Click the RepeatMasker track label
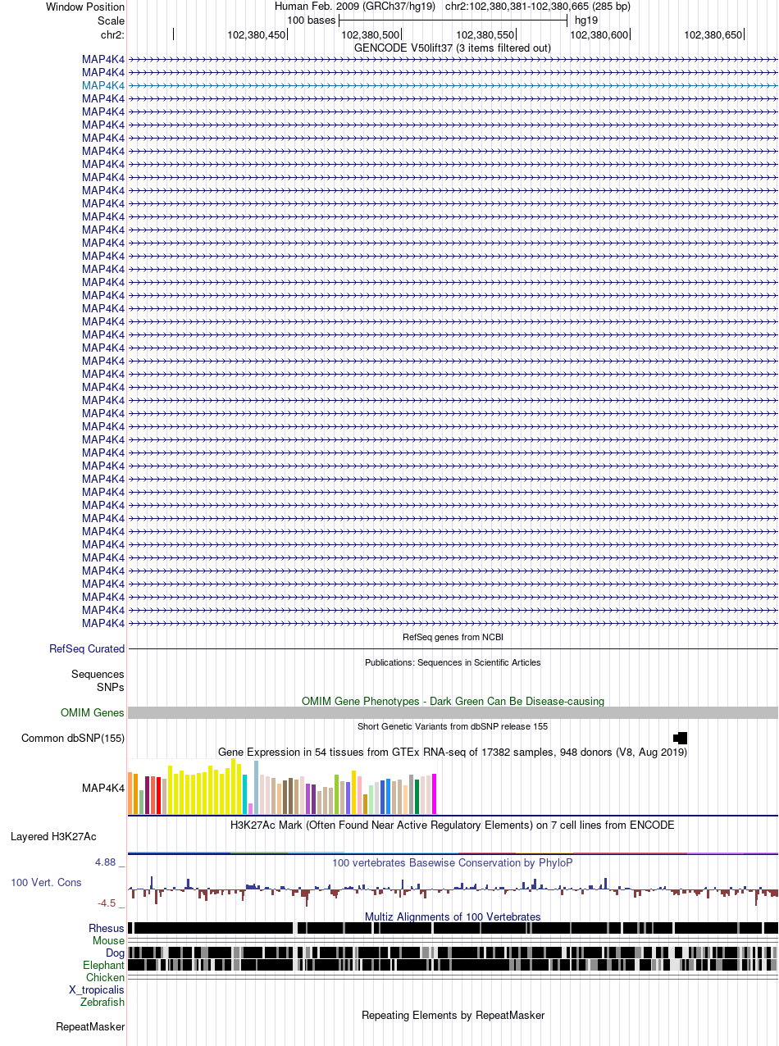 point(90,1026)
